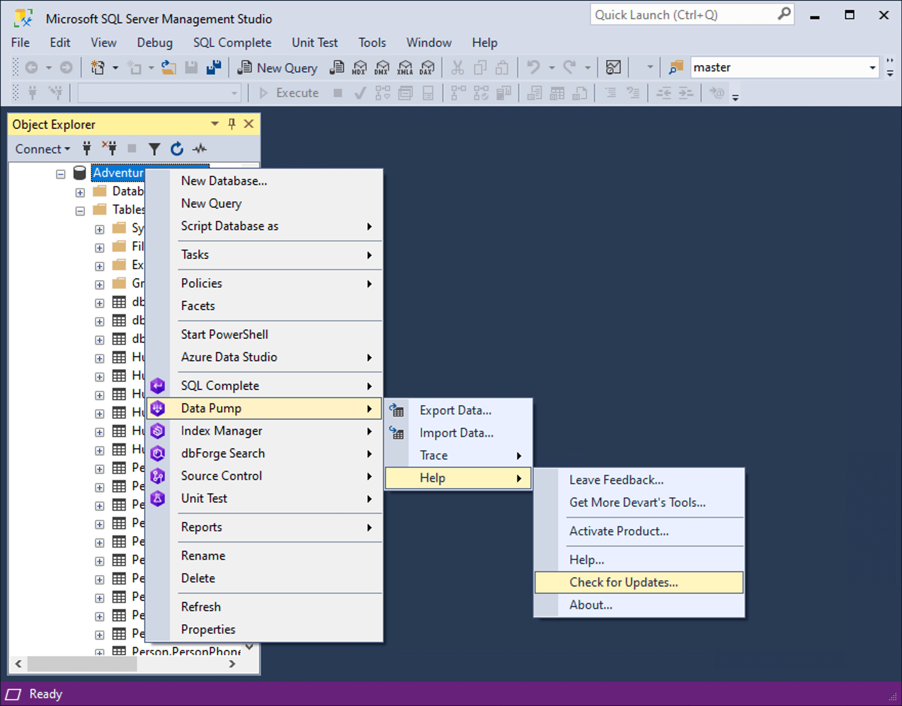The height and width of the screenshot is (706, 902).
Task: Open the Azure Data Studio submenu
Action: pyautogui.click(x=264, y=357)
